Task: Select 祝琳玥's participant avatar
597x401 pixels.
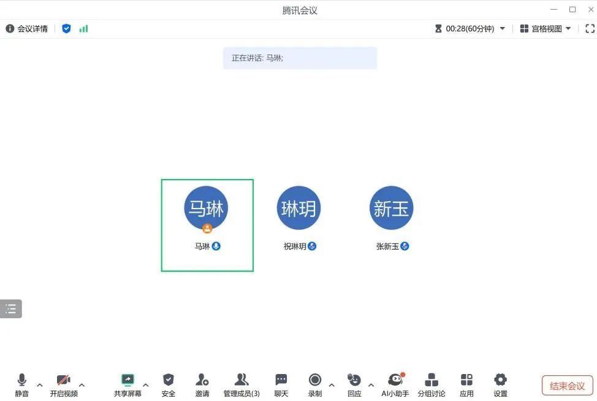Action: point(298,208)
